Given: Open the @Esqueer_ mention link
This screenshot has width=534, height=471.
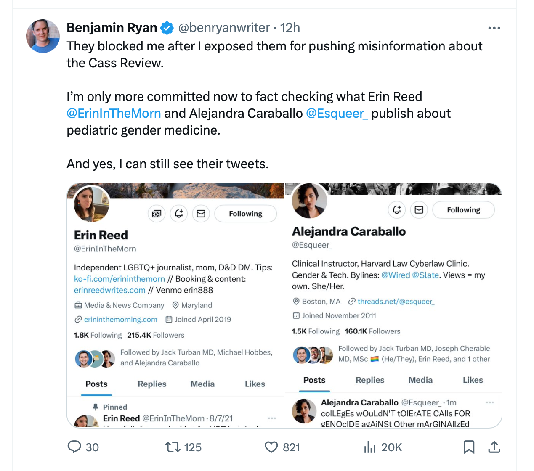Looking at the screenshot, I should coord(337,114).
